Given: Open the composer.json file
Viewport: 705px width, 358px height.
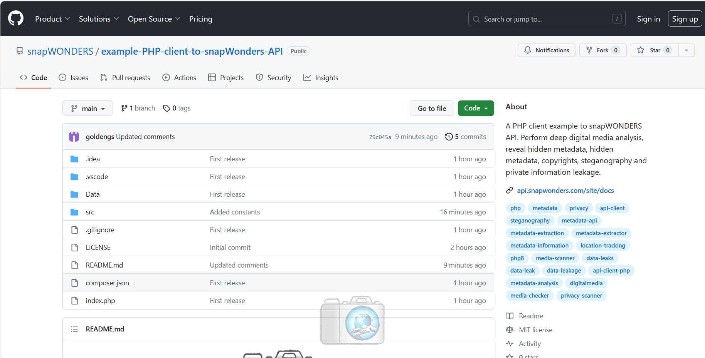Looking at the screenshot, I should 107,283.
